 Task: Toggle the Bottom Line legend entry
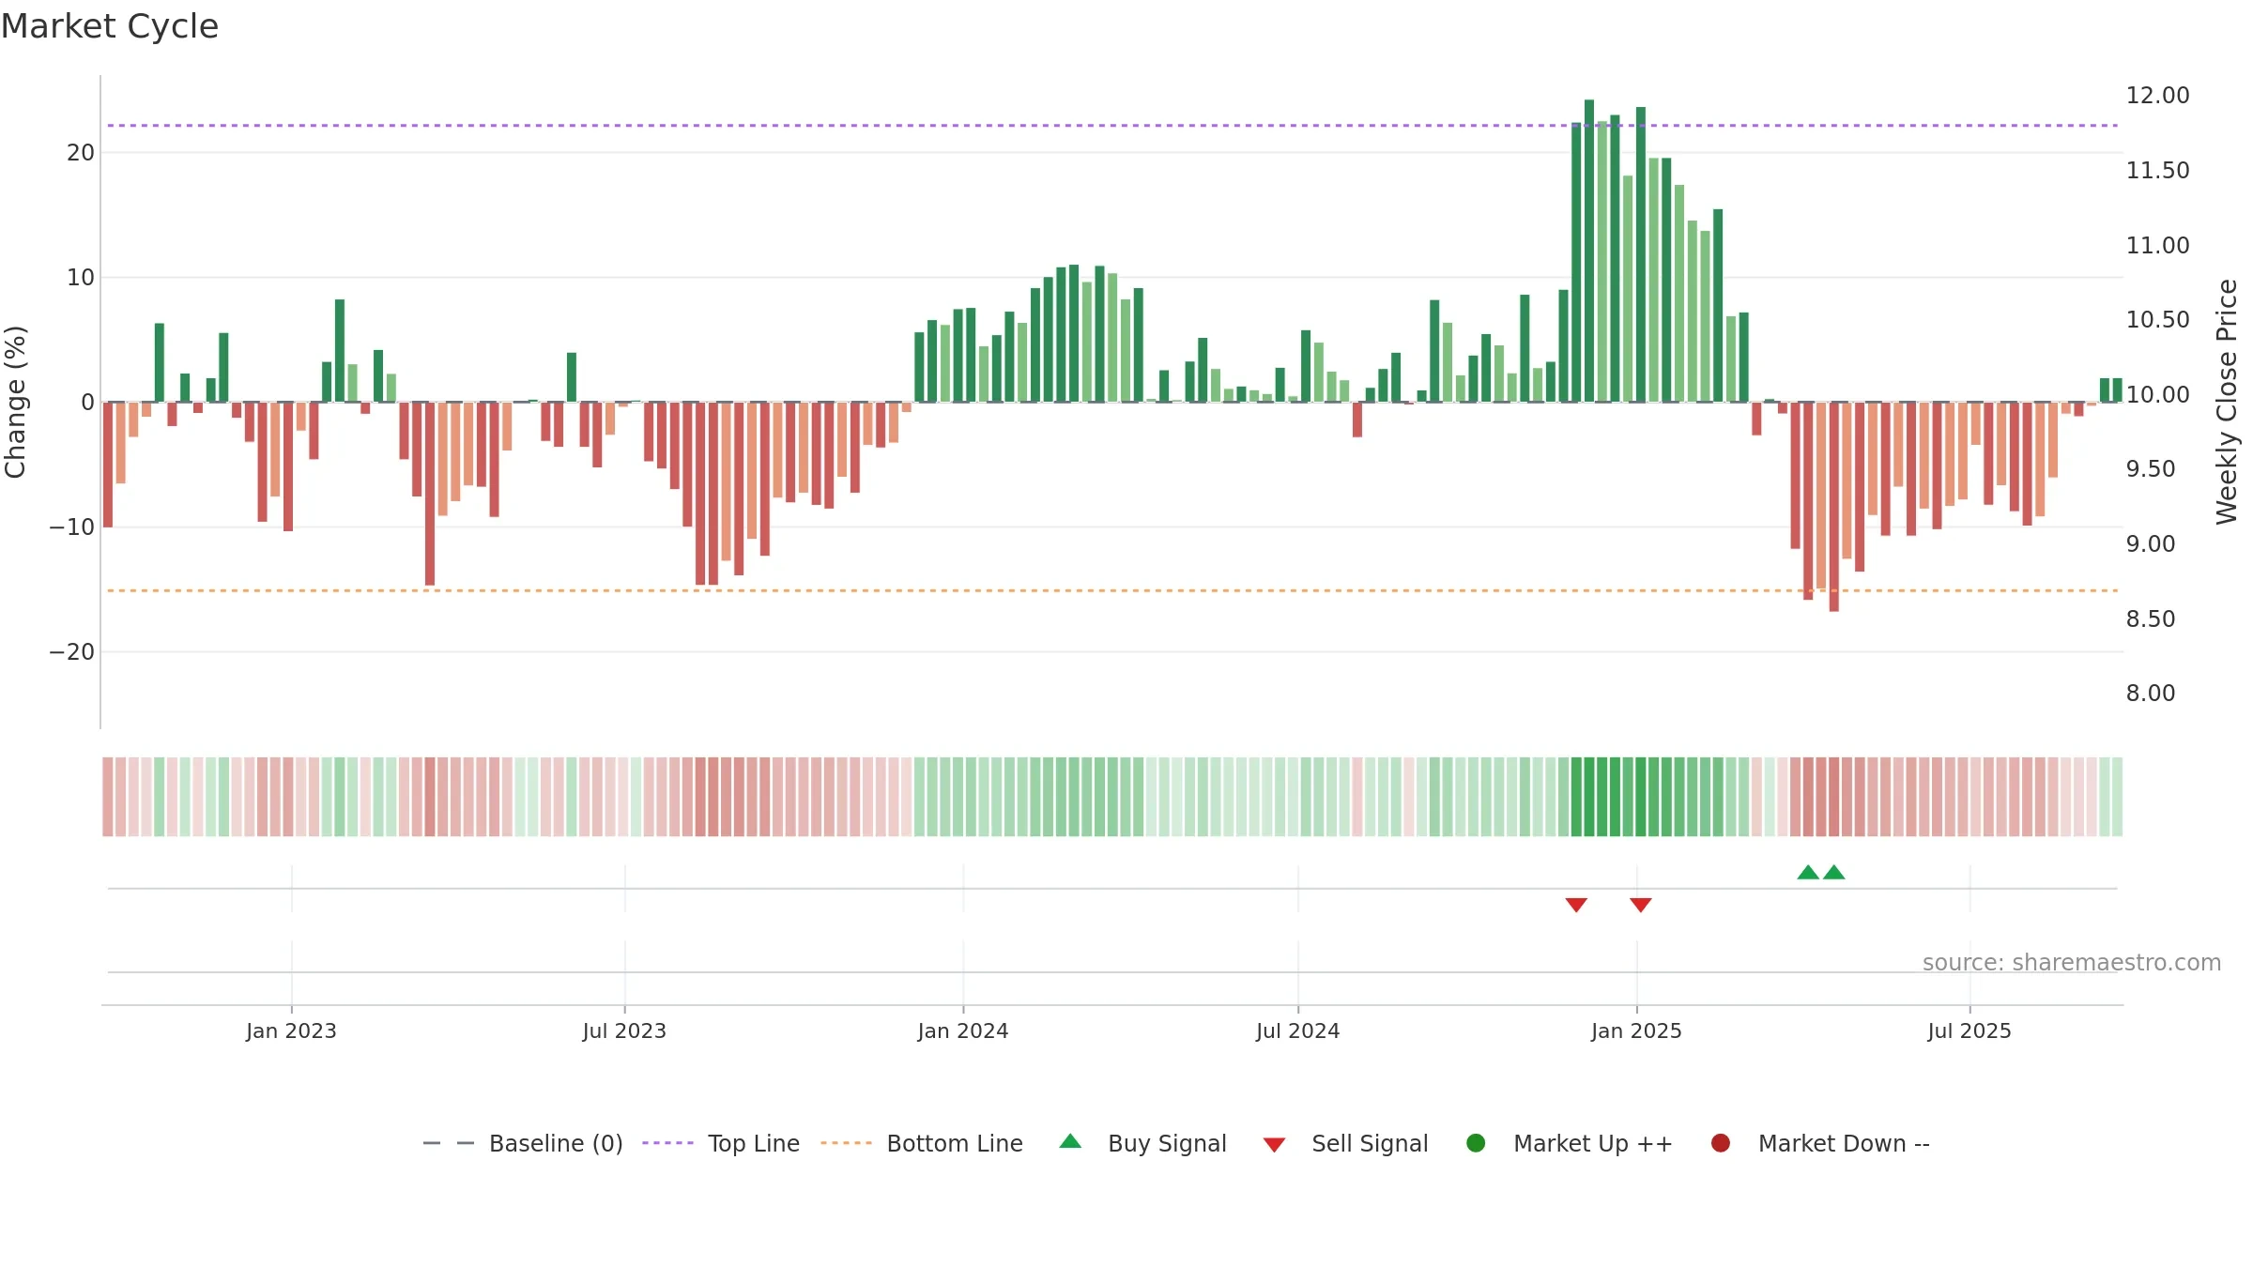(922, 1143)
